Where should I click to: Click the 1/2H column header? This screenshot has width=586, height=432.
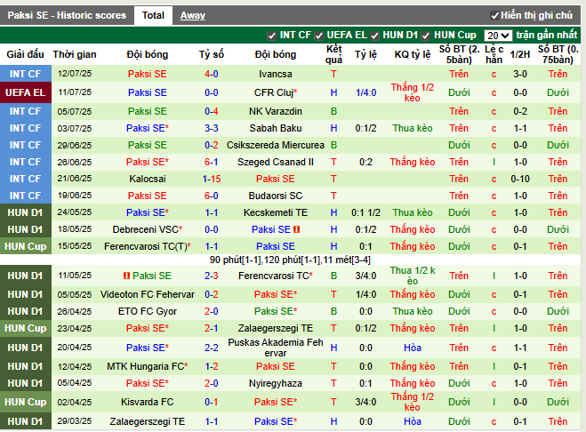point(520,54)
